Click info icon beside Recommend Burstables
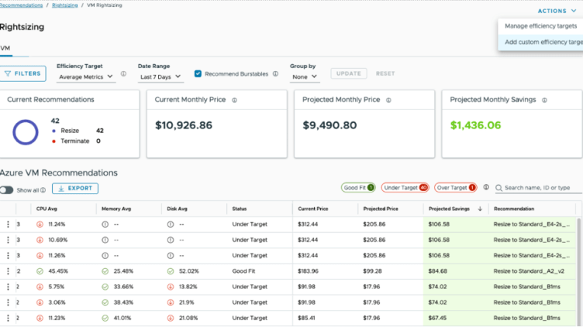 [275, 73]
